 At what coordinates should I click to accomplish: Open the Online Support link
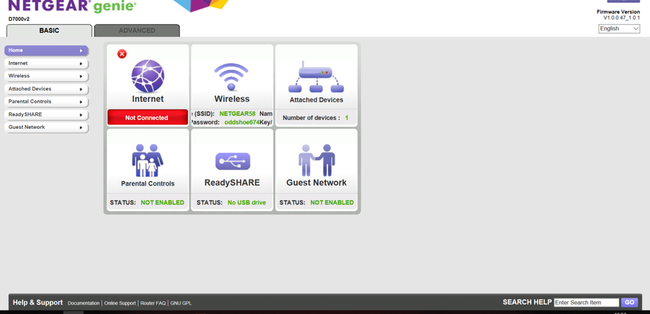coord(120,303)
